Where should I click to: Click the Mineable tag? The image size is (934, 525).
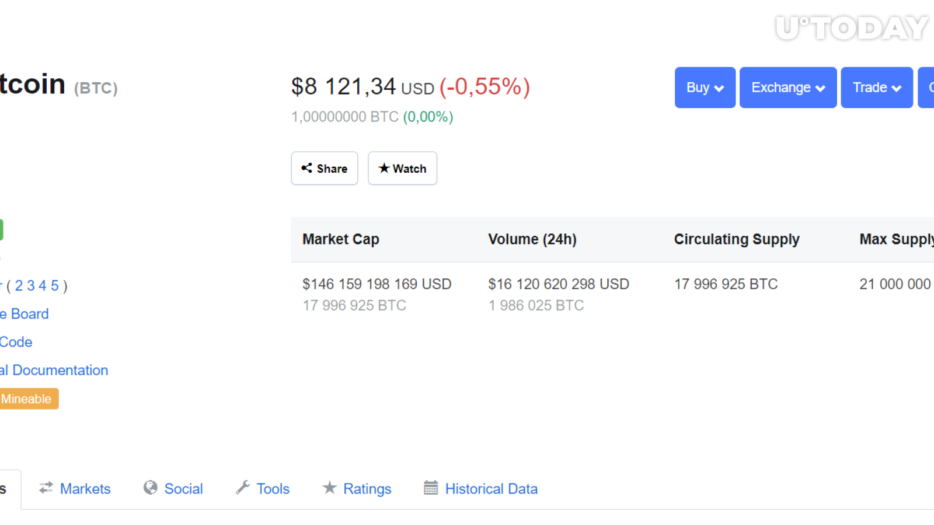point(29,399)
